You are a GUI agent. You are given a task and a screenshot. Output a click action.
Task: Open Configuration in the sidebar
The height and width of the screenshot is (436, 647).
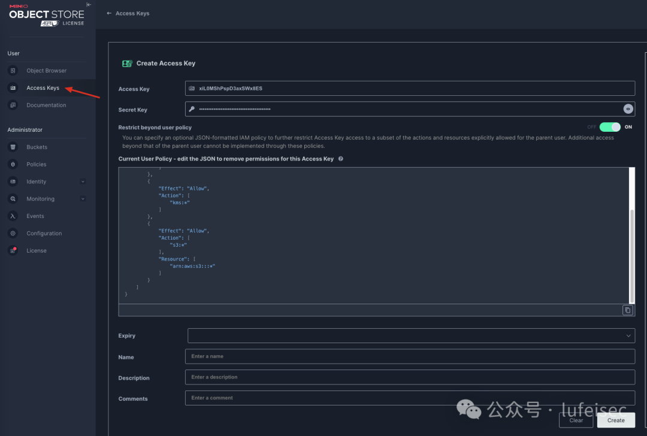(44, 234)
